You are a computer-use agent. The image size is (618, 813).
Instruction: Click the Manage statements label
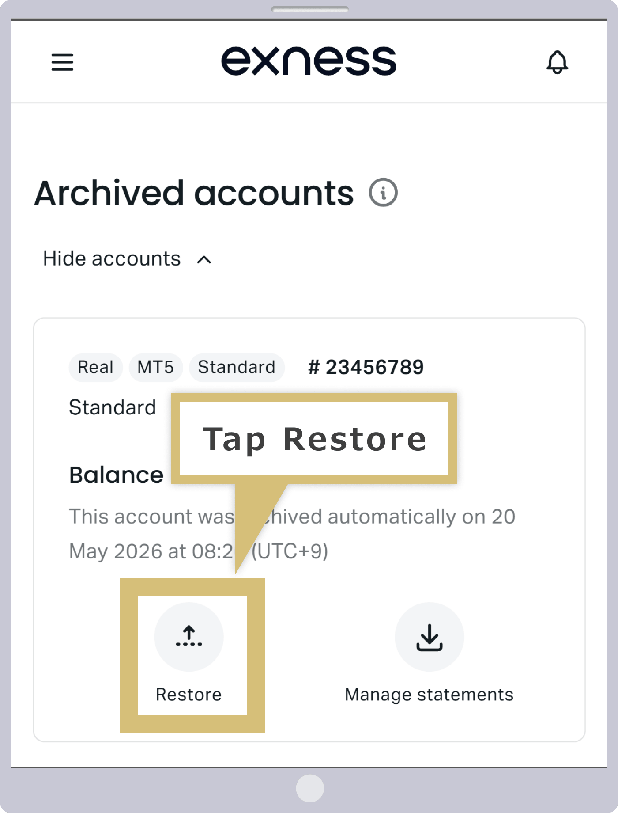pyautogui.click(x=429, y=695)
